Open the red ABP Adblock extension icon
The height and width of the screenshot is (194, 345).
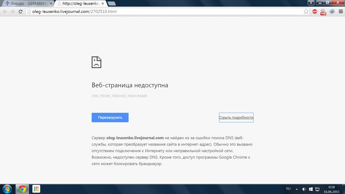tap(315, 11)
